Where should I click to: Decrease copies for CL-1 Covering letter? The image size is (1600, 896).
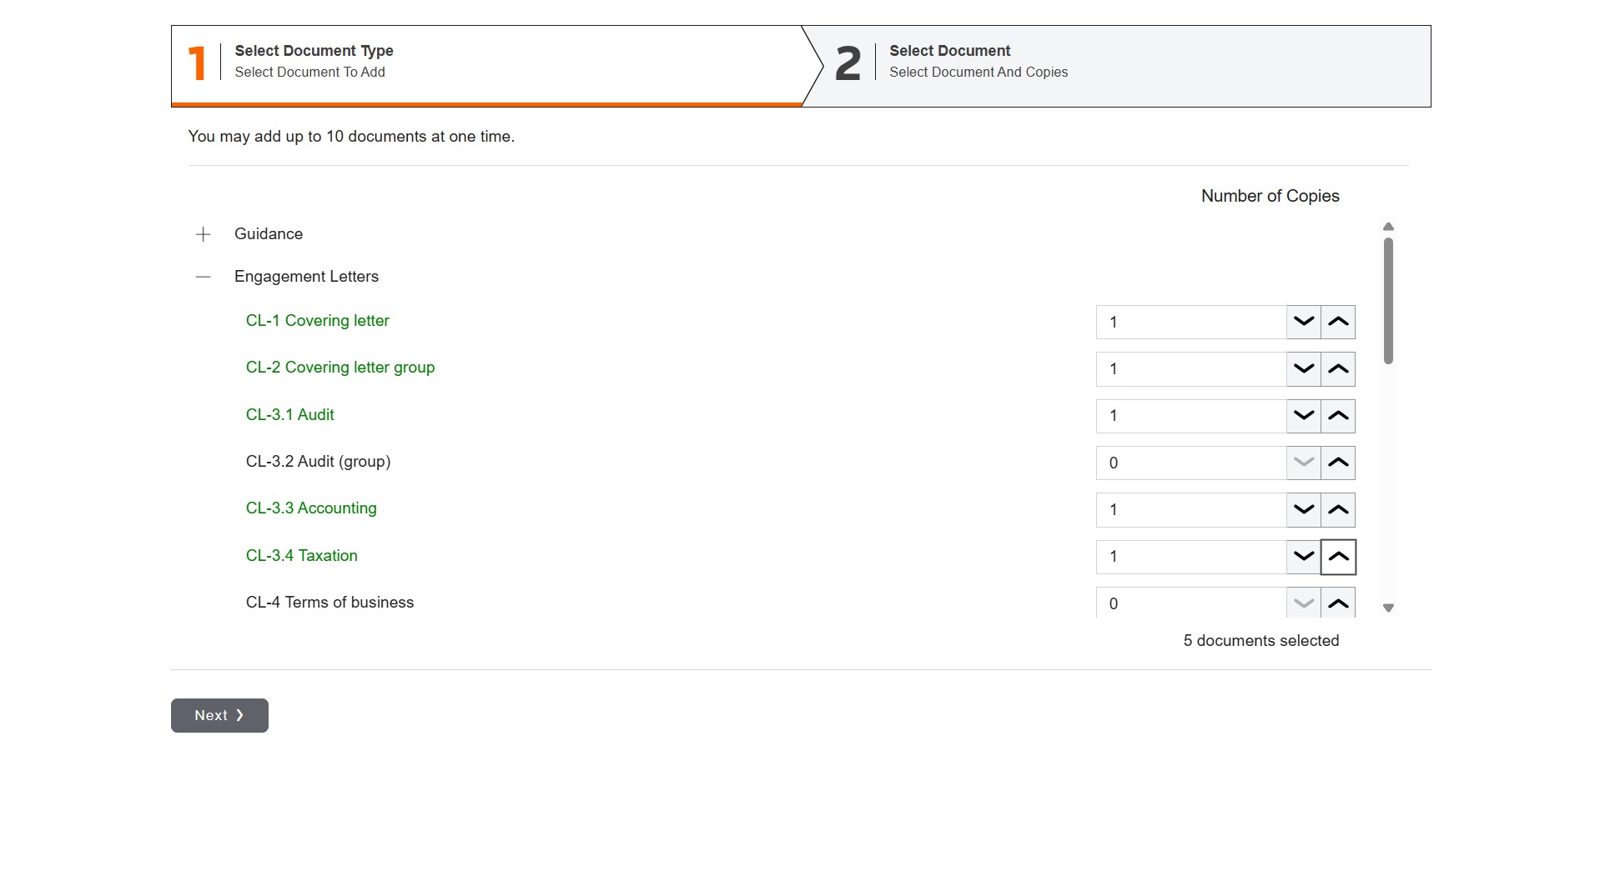pos(1303,322)
